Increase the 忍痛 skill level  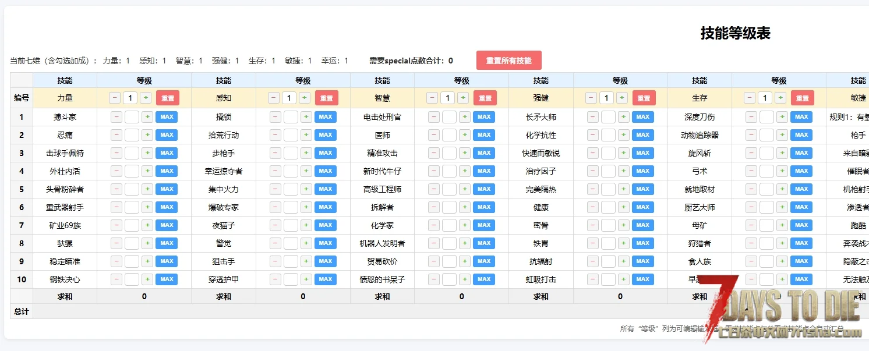click(x=147, y=135)
